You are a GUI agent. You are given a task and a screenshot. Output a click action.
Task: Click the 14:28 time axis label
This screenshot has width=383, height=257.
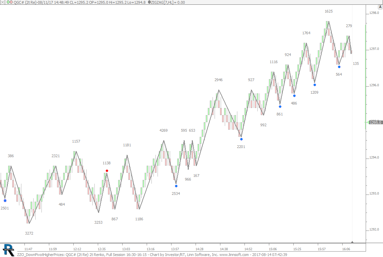(199, 249)
